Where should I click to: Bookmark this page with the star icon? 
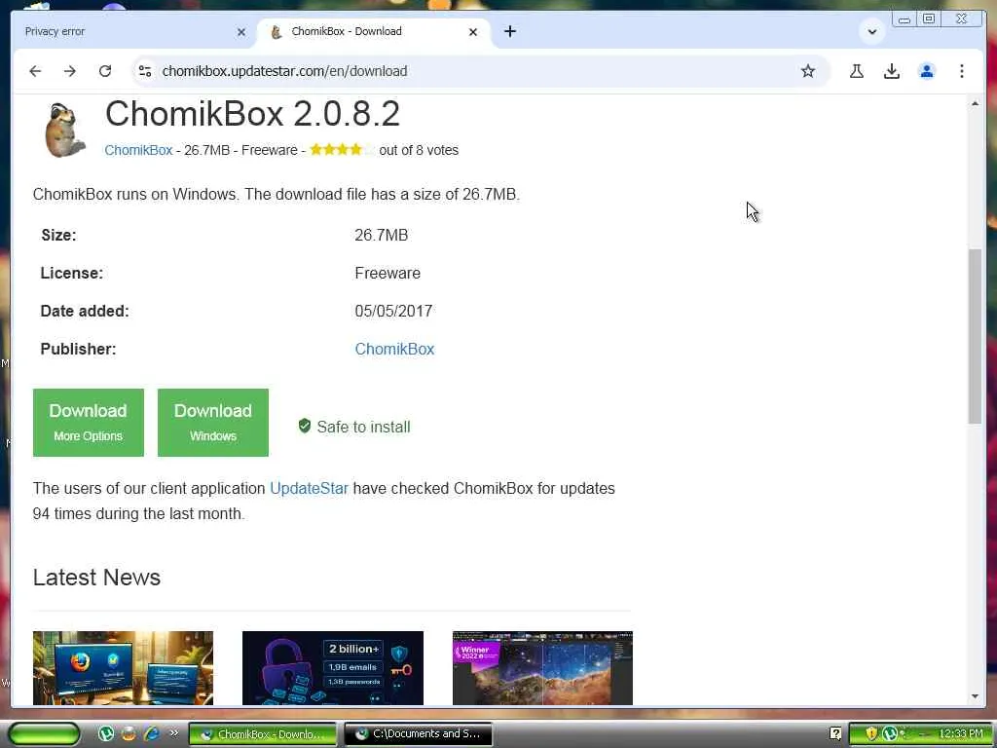(x=807, y=71)
